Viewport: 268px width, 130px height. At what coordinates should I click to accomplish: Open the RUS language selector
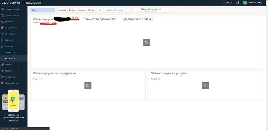pos(227,3)
